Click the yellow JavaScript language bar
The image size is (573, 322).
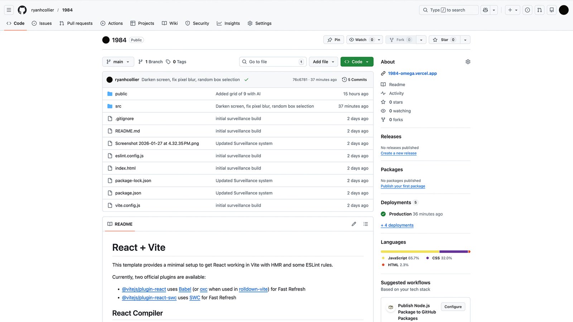click(x=410, y=252)
